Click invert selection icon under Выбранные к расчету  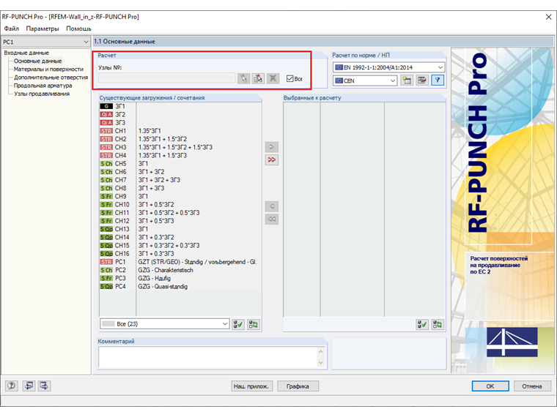438,324
